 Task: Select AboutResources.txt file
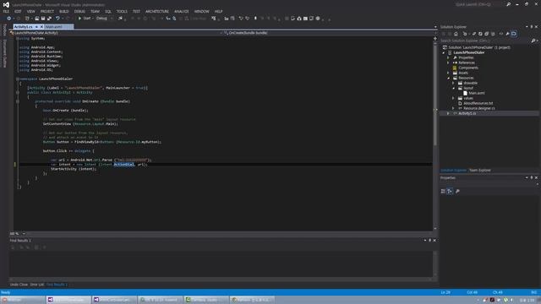coord(478,103)
